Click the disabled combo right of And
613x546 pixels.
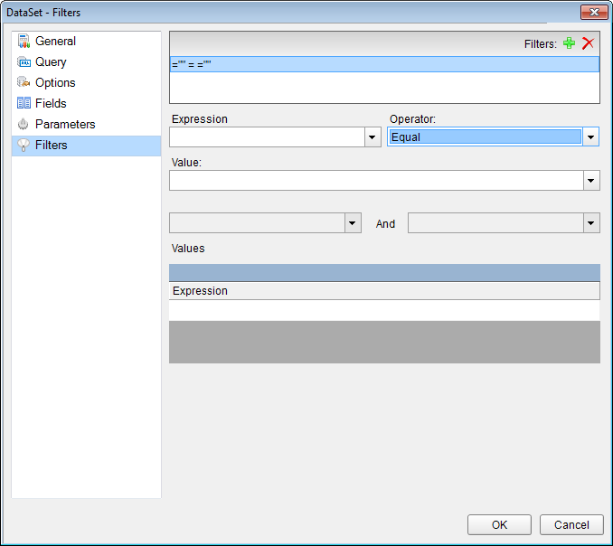496,223
